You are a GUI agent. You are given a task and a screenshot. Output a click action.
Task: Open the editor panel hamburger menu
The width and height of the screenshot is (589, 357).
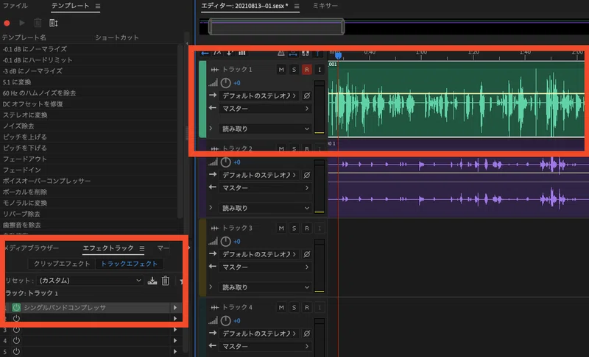[297, 6]
